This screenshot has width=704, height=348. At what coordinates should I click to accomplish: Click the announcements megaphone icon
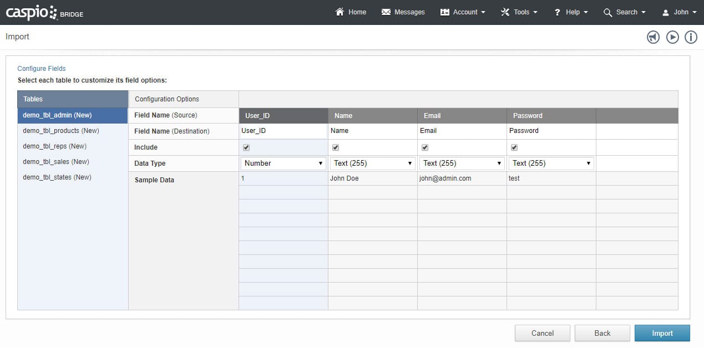653,37
